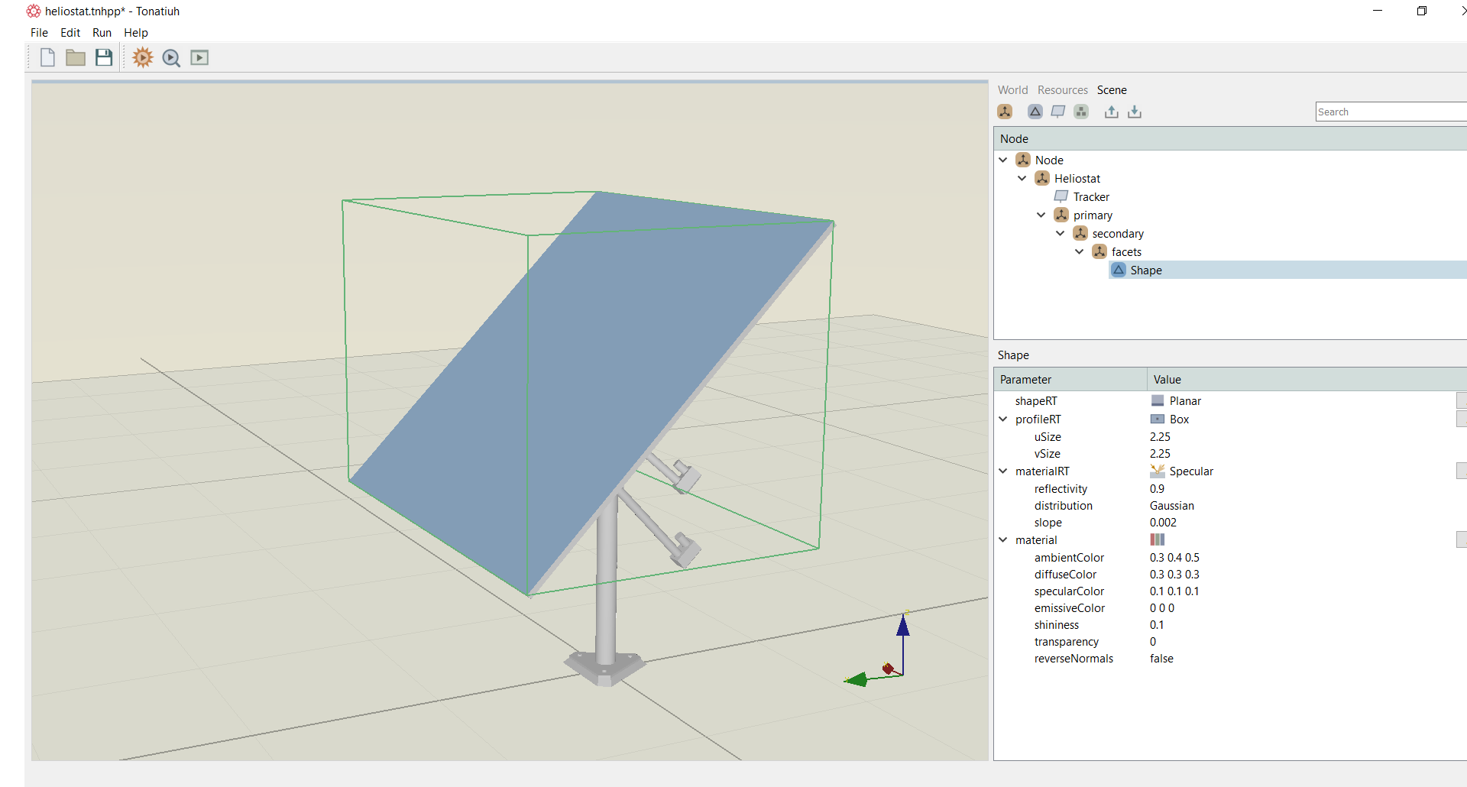Click the Search input field

pyautogui.click(x=1391, y=112)
